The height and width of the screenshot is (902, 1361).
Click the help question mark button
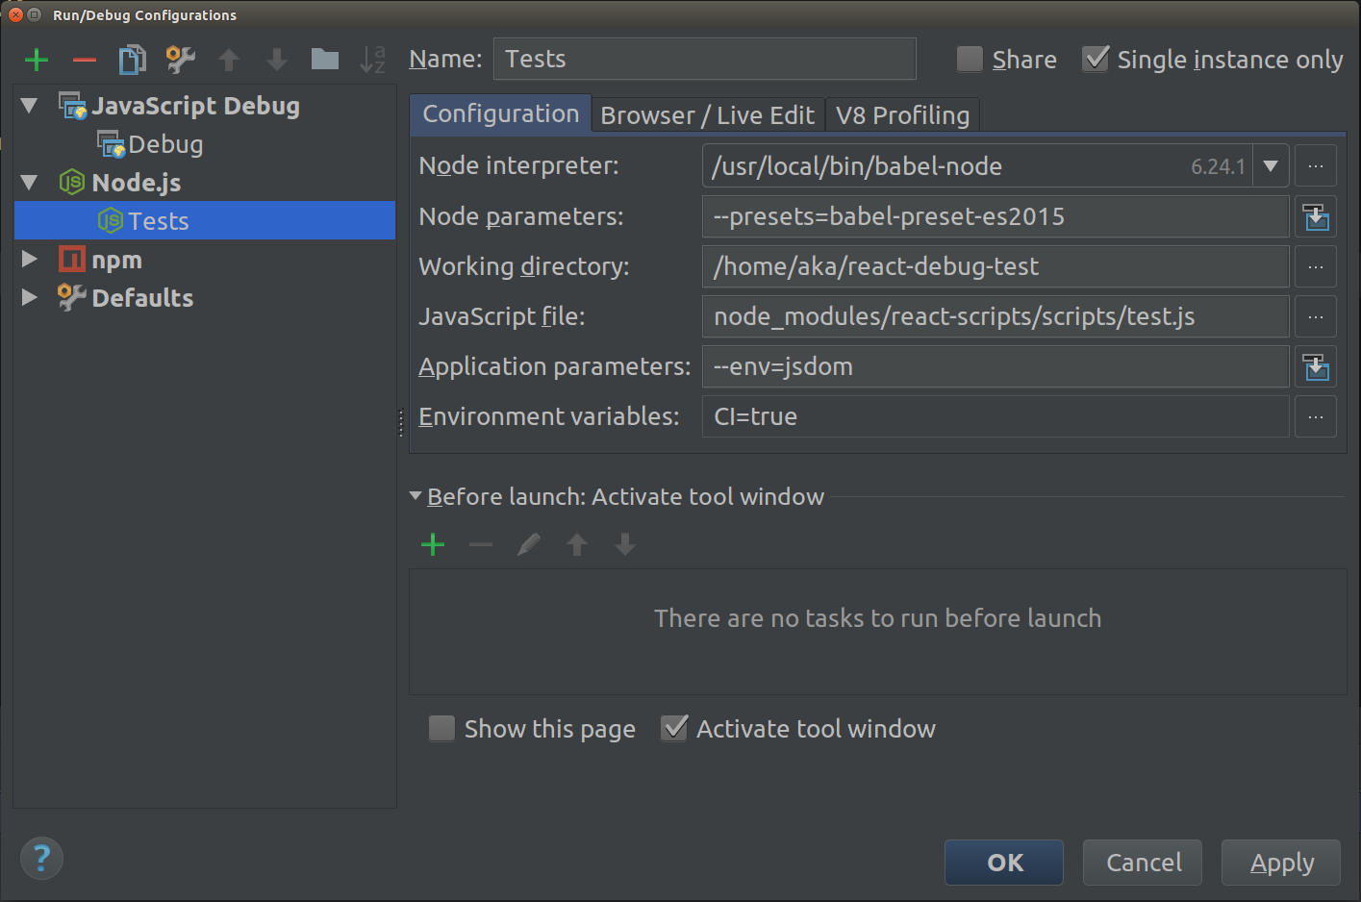41,858
